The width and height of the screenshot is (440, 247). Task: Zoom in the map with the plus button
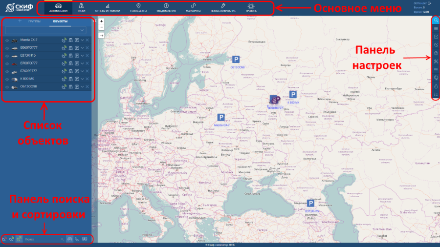point(101,21)
